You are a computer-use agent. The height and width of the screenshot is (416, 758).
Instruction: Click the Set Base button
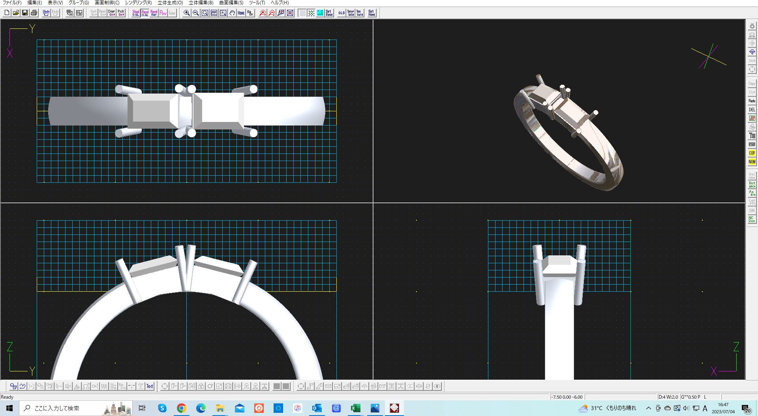point(328,13)
